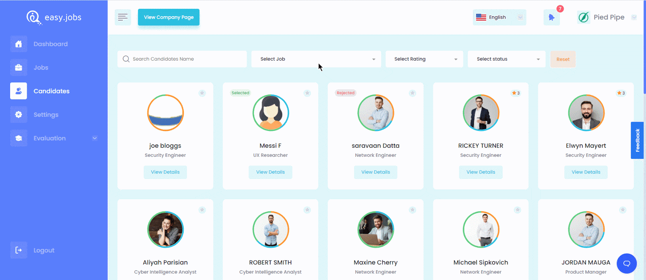Click the Reset filters button

pyautogui.click(x=563, y=59)
